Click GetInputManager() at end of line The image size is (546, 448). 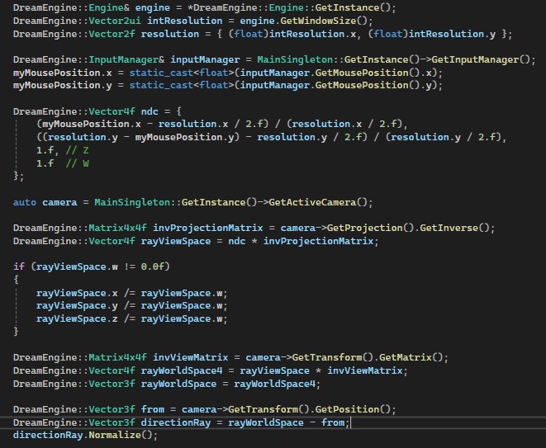click(x=480, y=60)
